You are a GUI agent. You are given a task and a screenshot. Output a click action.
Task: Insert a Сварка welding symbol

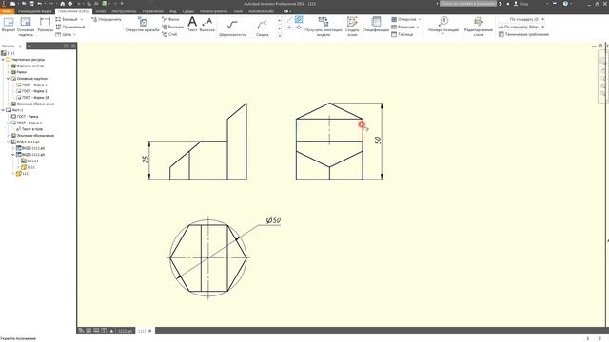coord(263,28)
